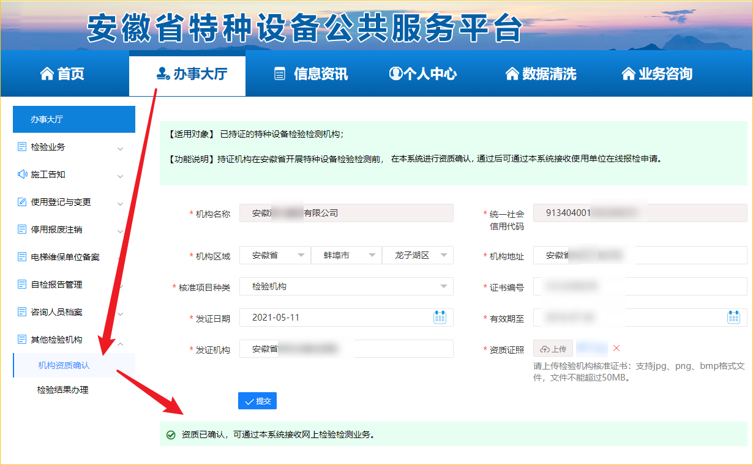Screen dimensions: 753x465
Task: Click the icon next to 电梯维保单位备案
Action: (x=22, y=257)
